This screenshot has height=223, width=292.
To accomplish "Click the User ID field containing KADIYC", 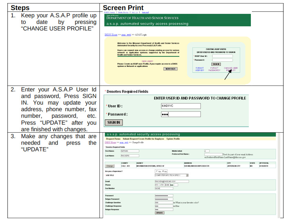I will [x=181, y=106].
